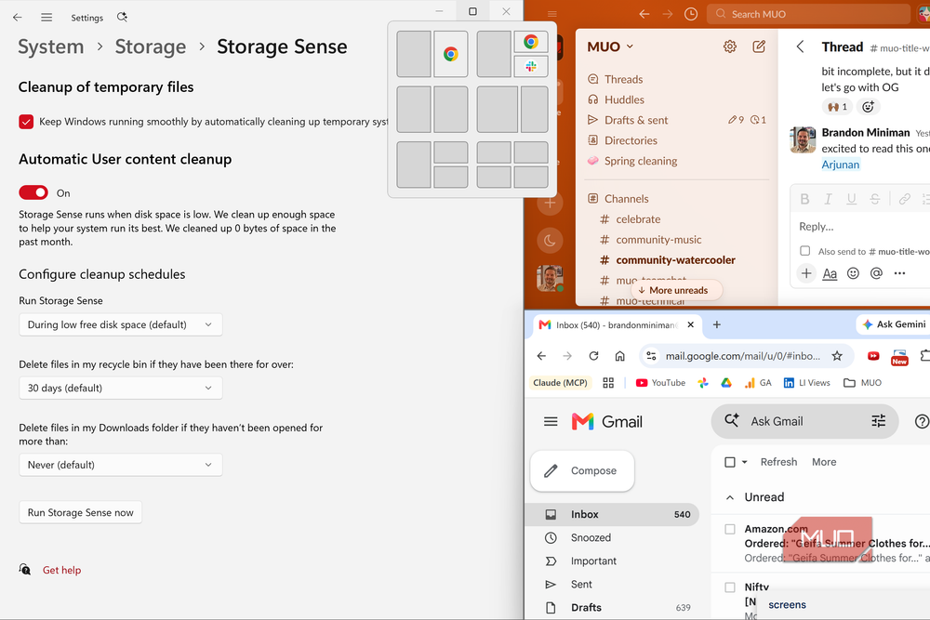
Task: Open community-watercooler channel in Slack
Action: [675, 259]
